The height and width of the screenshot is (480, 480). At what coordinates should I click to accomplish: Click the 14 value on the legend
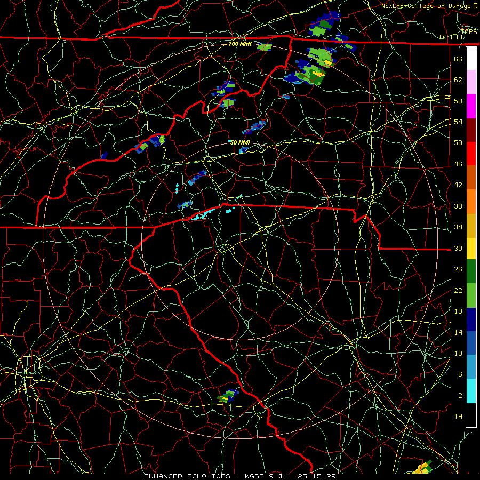(458, 332)
